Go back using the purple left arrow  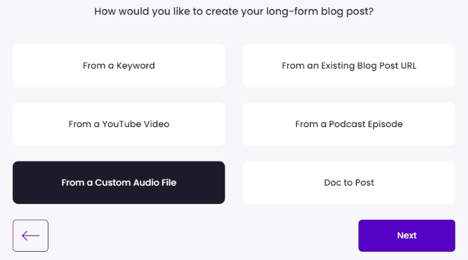coord(31,236)
